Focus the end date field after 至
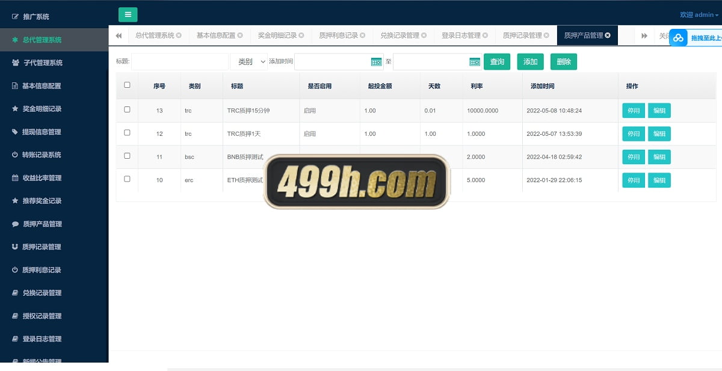The width and height of the screenshot is (722, 371). 437,62
